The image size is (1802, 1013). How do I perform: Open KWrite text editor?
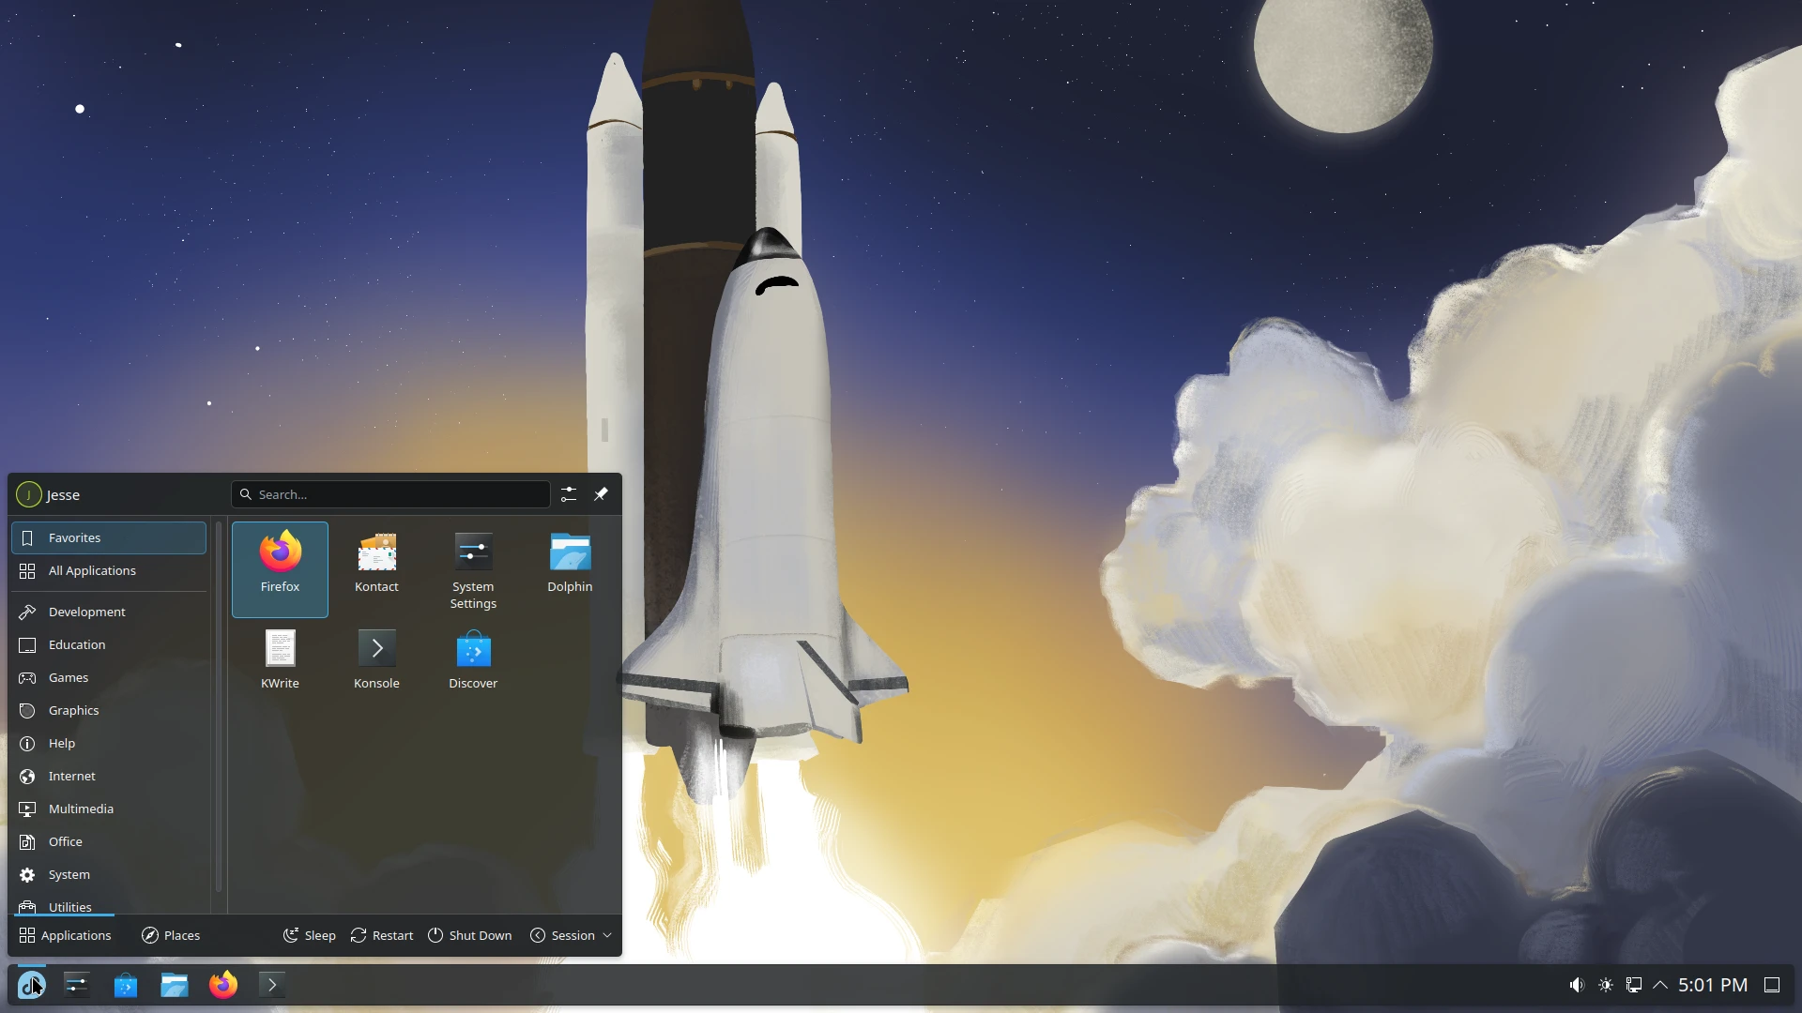[280, 657]
